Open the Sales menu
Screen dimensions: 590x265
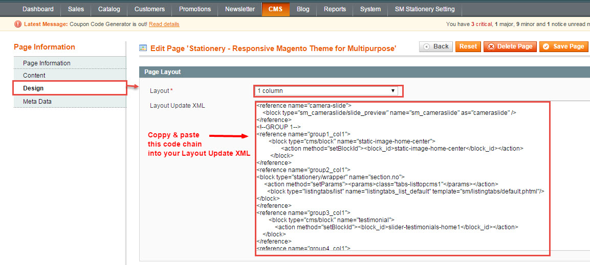point(76,9)
